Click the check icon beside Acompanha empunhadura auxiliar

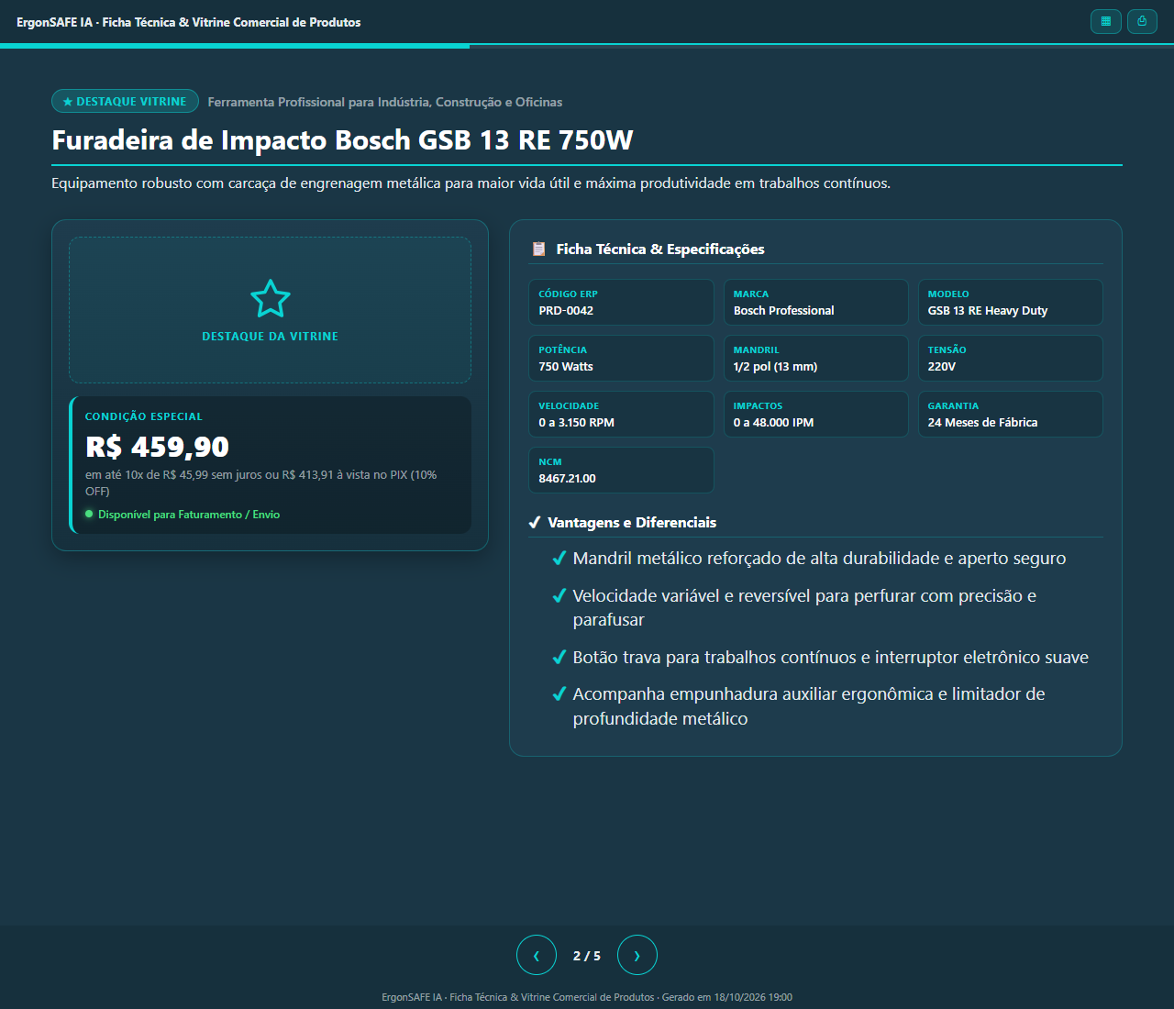559,693
